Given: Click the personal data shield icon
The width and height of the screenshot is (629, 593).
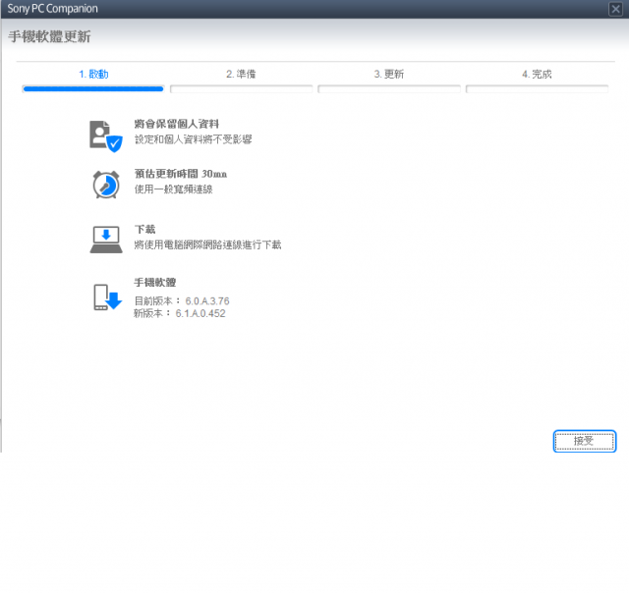Looking at the screenshot, I should pyautogui.click(x=105, y=136).
